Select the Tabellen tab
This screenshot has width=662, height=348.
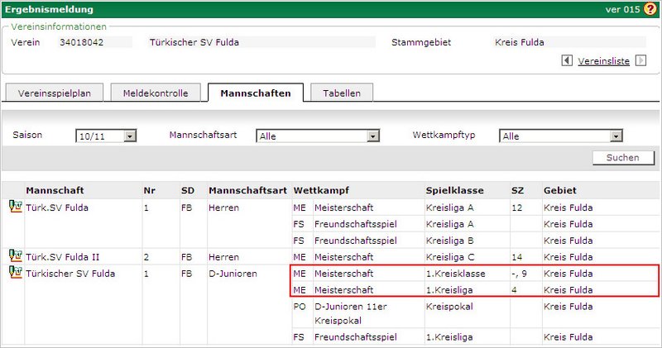[x=341, y=93]
